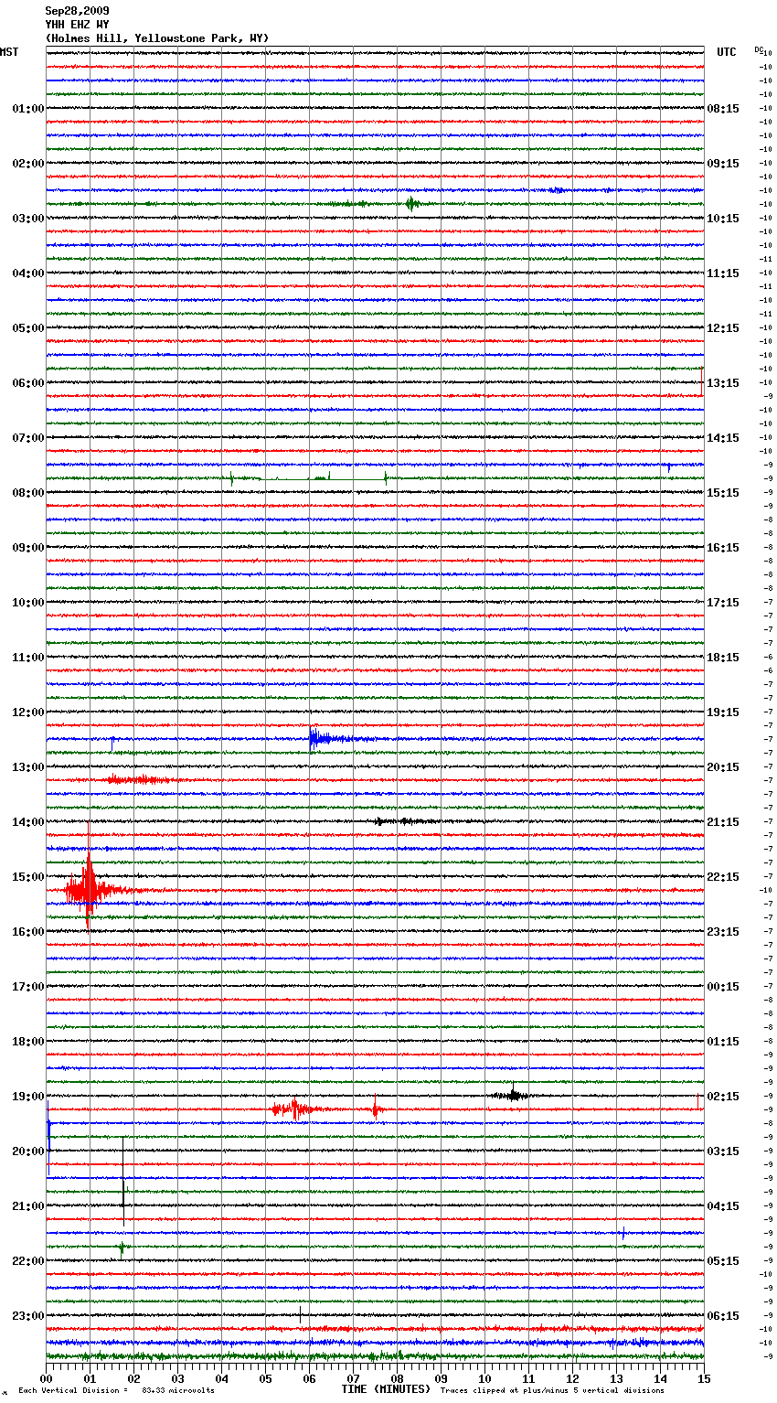Click the date label Sep28,2009

(77, 11)
